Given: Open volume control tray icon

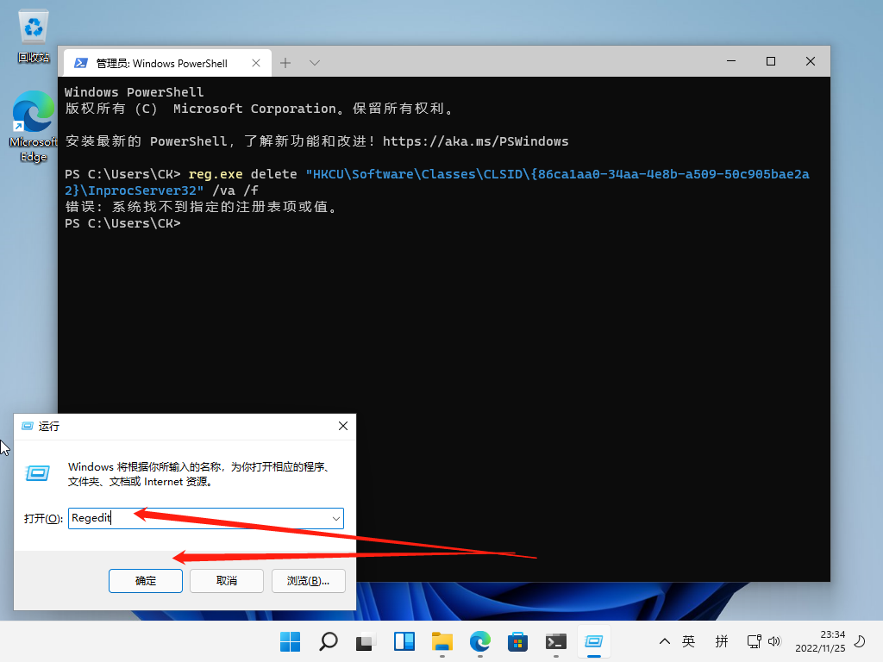Looking at the screenshot, I should point(775,641).
